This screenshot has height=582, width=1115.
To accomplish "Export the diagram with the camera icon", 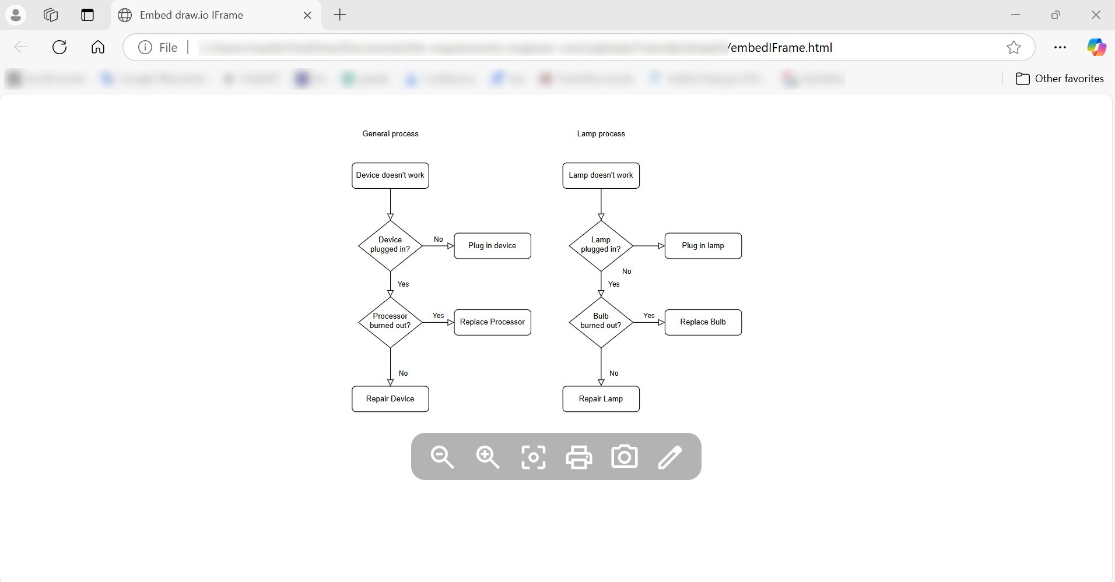I will 625,457.
